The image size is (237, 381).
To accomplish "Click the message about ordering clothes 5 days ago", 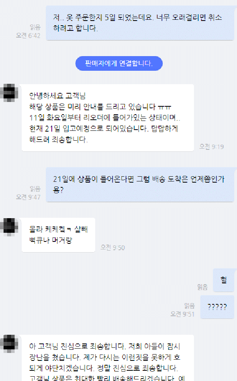I will point(140,23).
